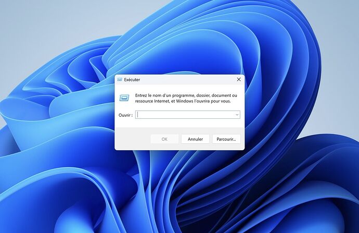Click the greyed-out OK button

(x=164, y=139)
